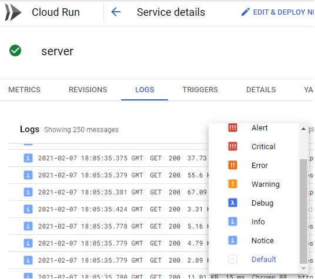Click log timestamp 2021-02-07 18:05:35.379 GMT

pyautogui.click(x=91, y=175)
